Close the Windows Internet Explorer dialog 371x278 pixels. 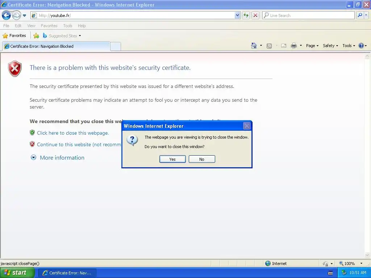point(247,126)
